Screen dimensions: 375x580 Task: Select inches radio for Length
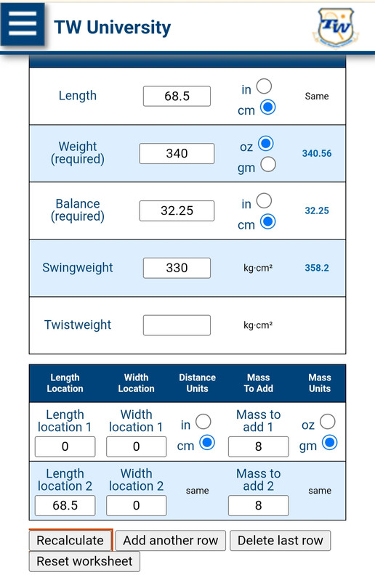[265, 86]
